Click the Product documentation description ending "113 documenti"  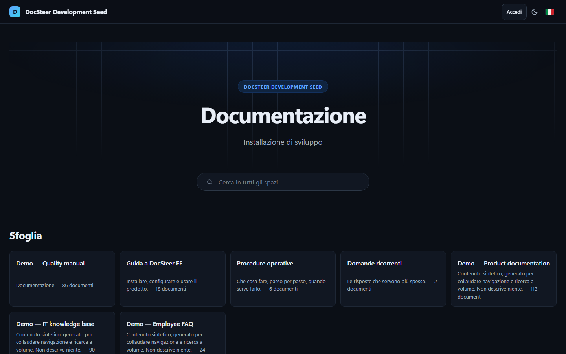497,285
